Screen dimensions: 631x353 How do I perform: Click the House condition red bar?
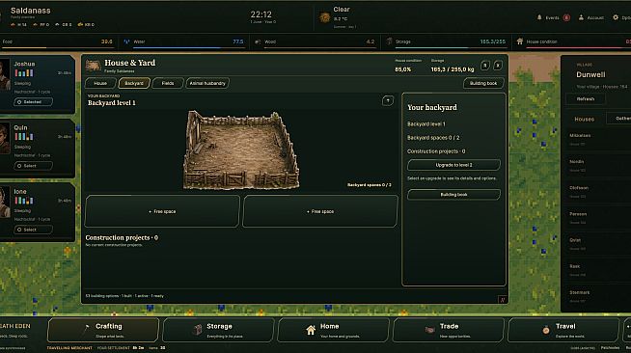(x=578, y=48)
